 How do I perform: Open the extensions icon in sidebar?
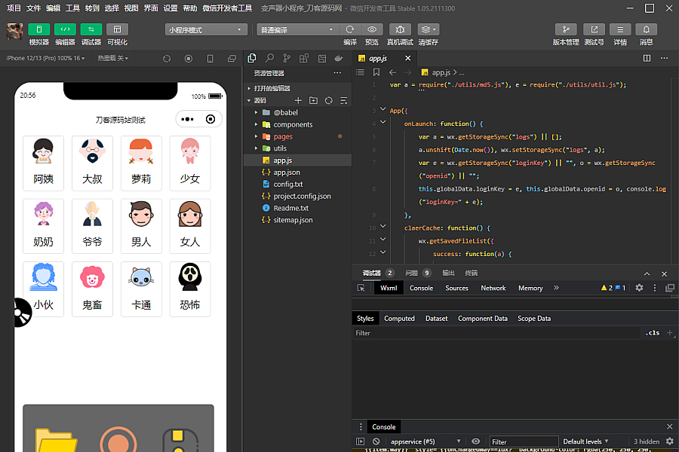(x=304, y=58)
